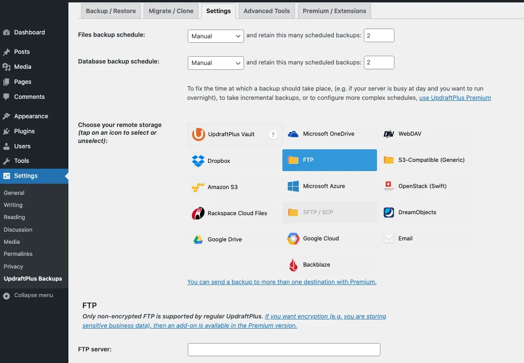Select the OpenStack (Swift) icon
The height and width of the screenshot is (363, 524).
coord(388,186)
